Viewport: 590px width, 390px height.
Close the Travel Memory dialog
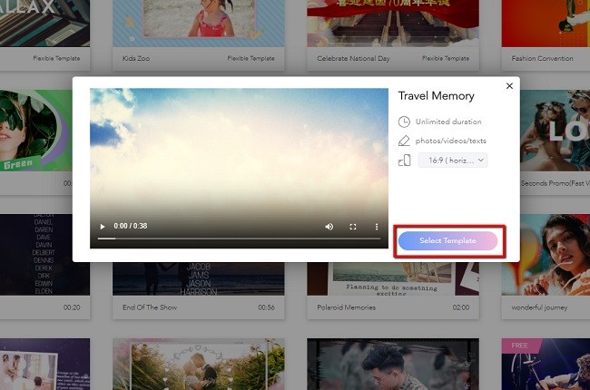[x=509, y=86]
